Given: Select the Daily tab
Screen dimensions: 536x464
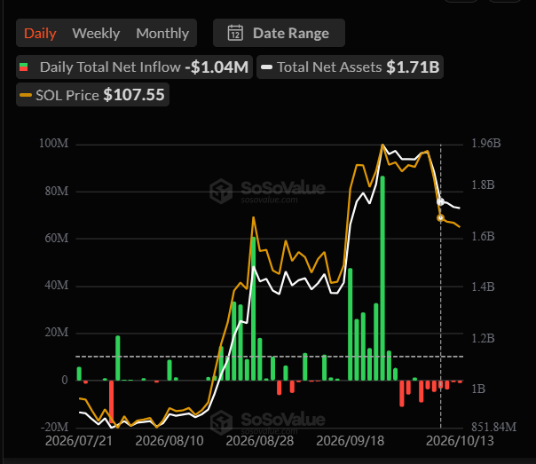Looking at the screenshot, I should coord(40,34).
